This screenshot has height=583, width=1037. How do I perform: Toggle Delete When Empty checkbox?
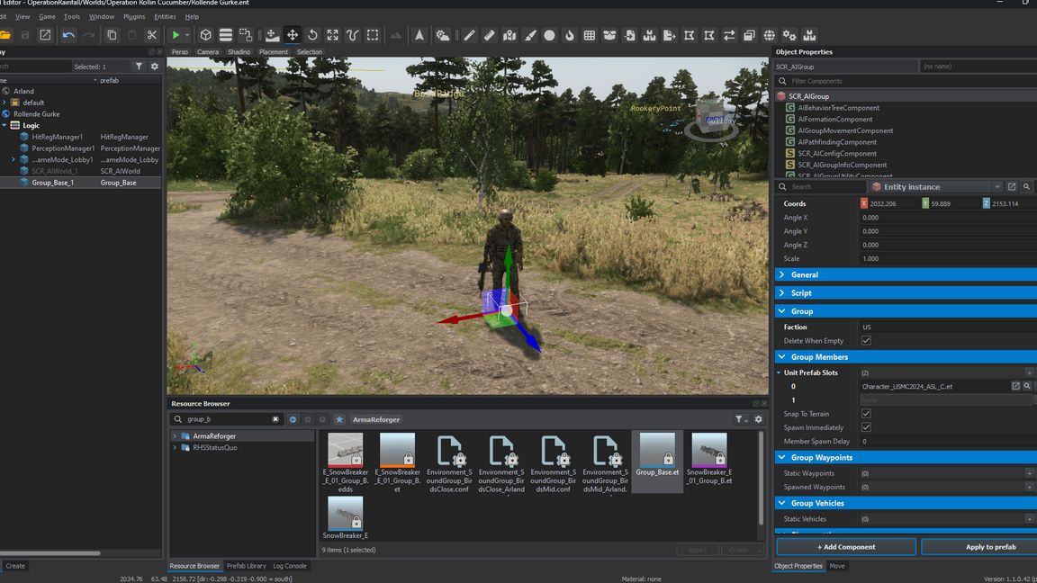866,341
